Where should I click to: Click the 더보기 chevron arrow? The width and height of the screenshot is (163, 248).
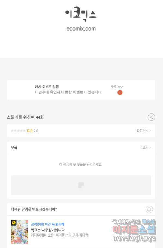[150, 148]
